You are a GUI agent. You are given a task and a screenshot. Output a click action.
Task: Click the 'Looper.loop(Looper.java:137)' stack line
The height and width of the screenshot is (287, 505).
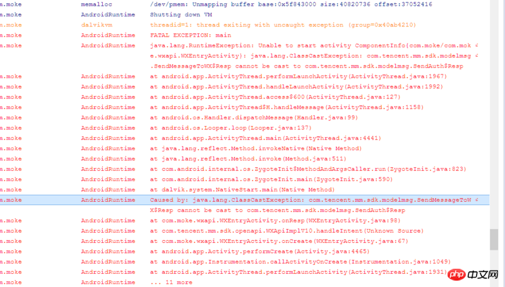231,128
